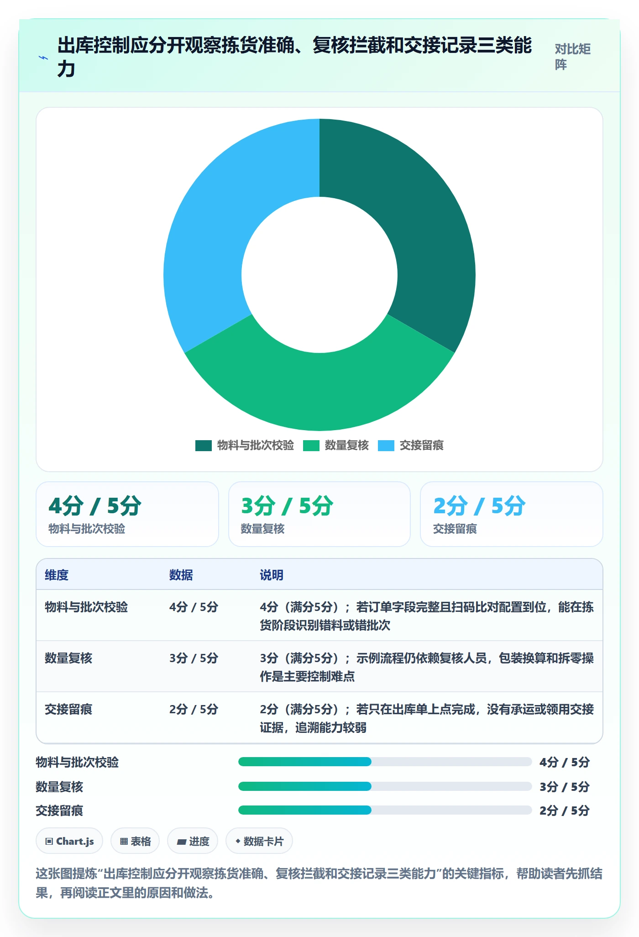The width and height of the screenshot is (639, 937).
Task: Click the 表格 tag chip
Action: point(135,841)
